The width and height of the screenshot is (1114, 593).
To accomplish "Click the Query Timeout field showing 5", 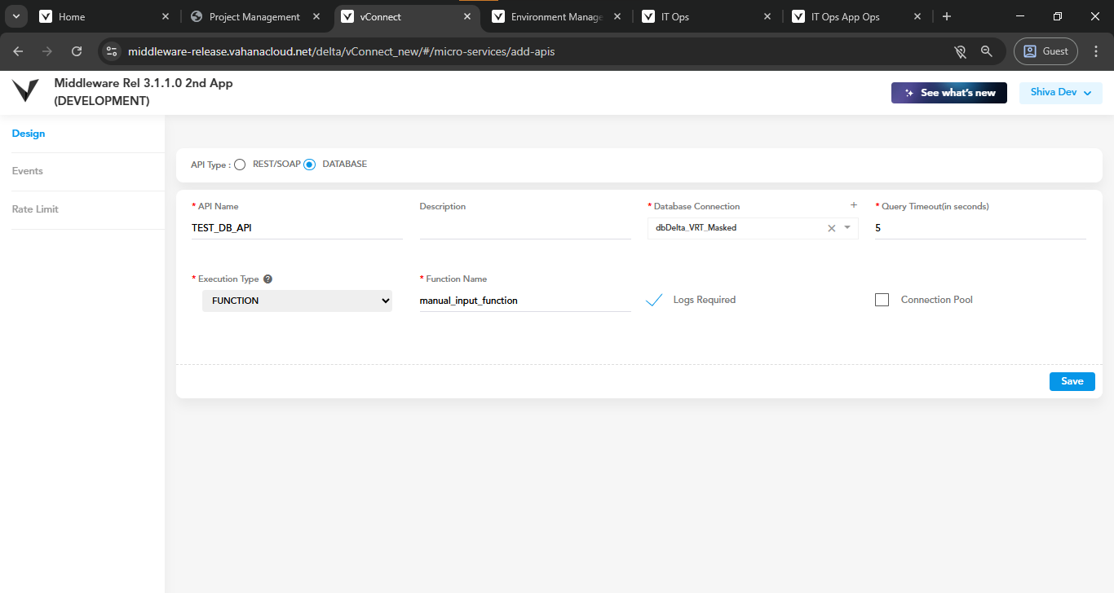I will tap(980, 228).
